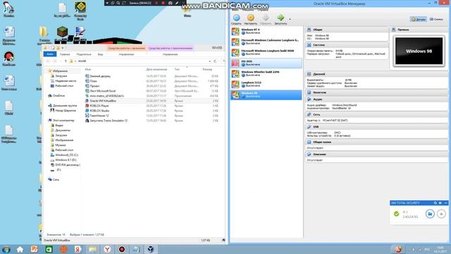The height and width of the screenshot is (254, 451).
Task: Click the Windows 98 preview thumbnail
Action: tap(419, 51)
